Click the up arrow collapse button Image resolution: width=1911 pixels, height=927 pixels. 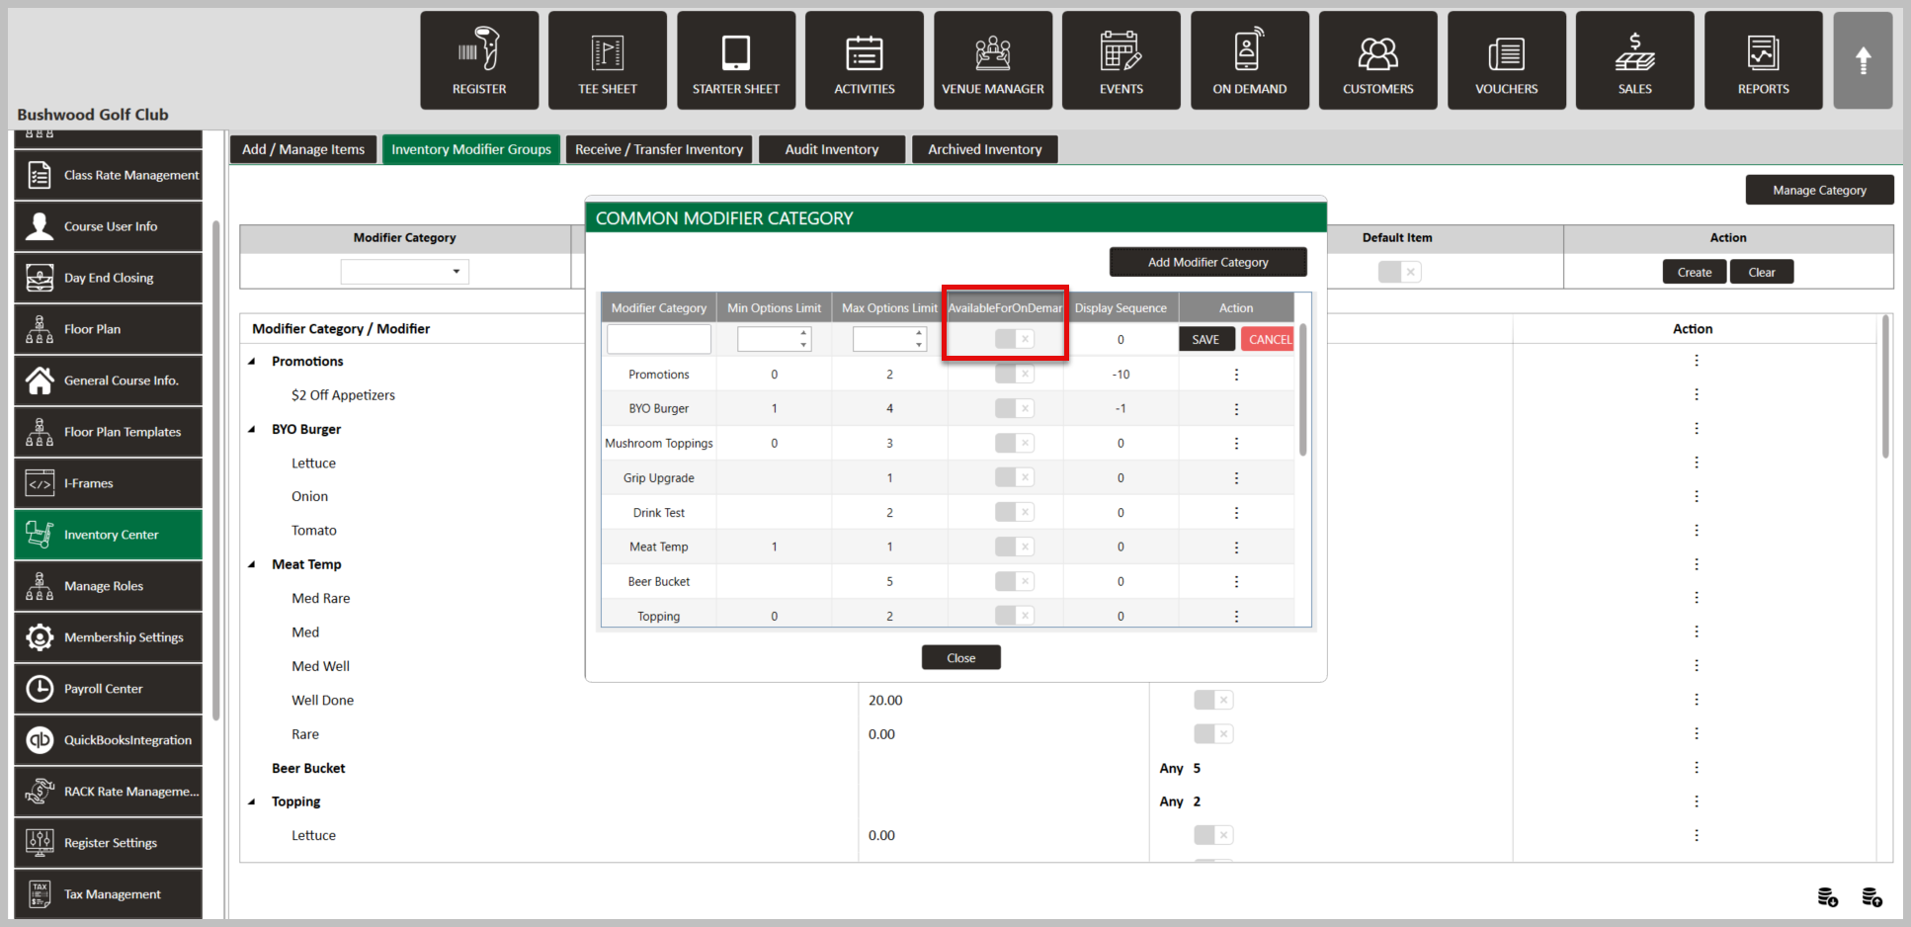pyautogui.click(x=1863, y=60)
